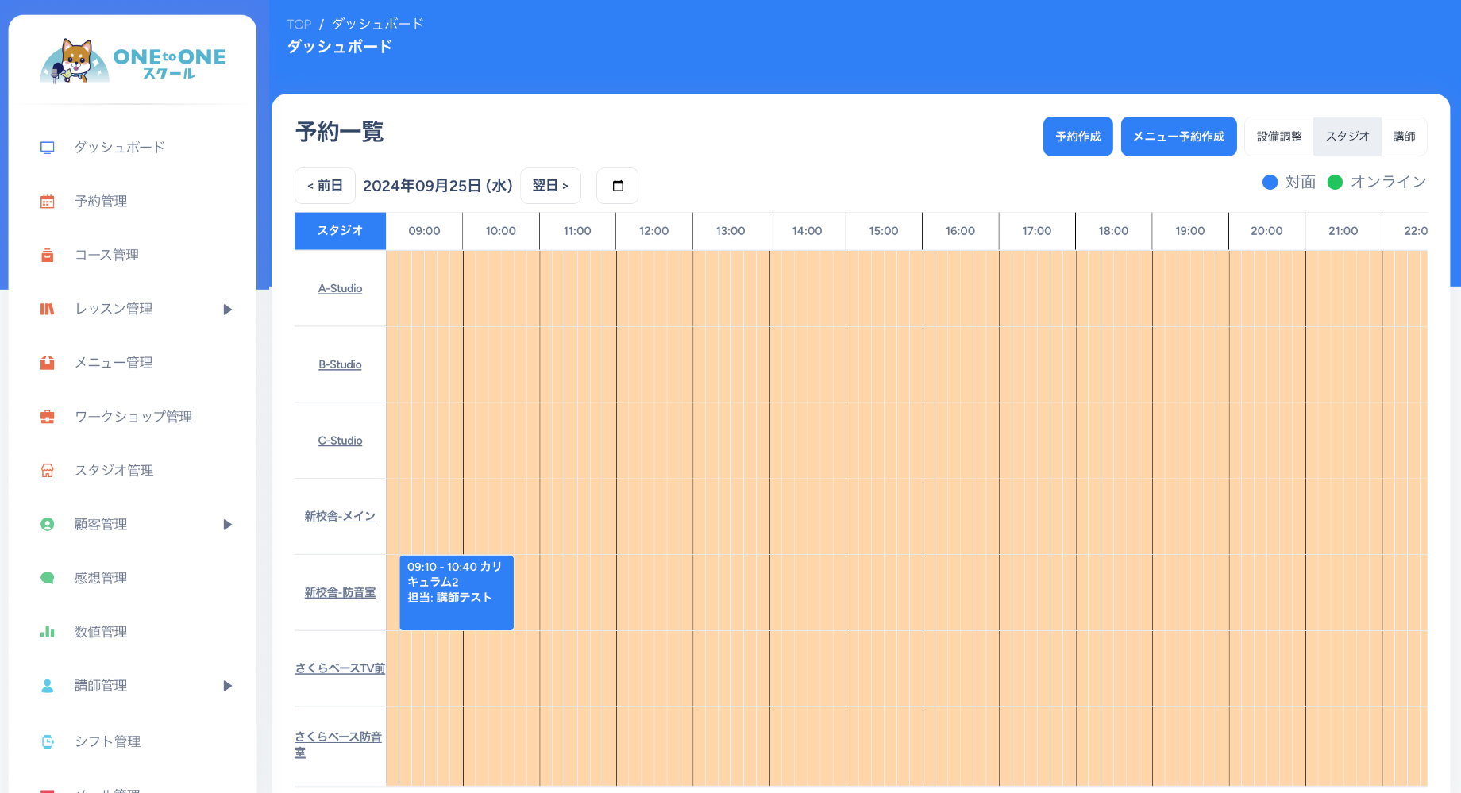Open the 09:10 - 10:40 reservation block
The width and height of the screenshot is (1461, 793).
pyautogui.click(x=456, y=592)
